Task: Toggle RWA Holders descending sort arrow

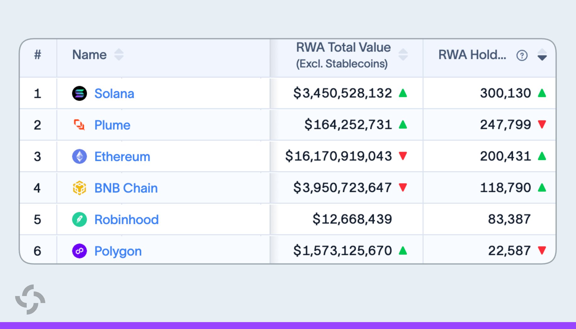Action: click(542, 55)
